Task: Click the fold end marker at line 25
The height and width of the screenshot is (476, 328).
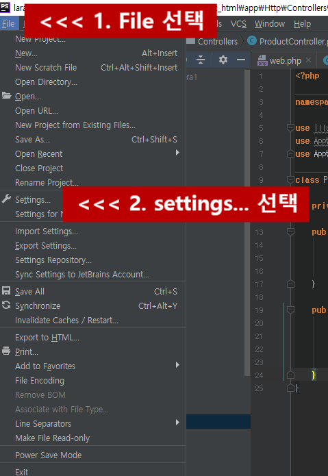Action: (x=290, y=388)
